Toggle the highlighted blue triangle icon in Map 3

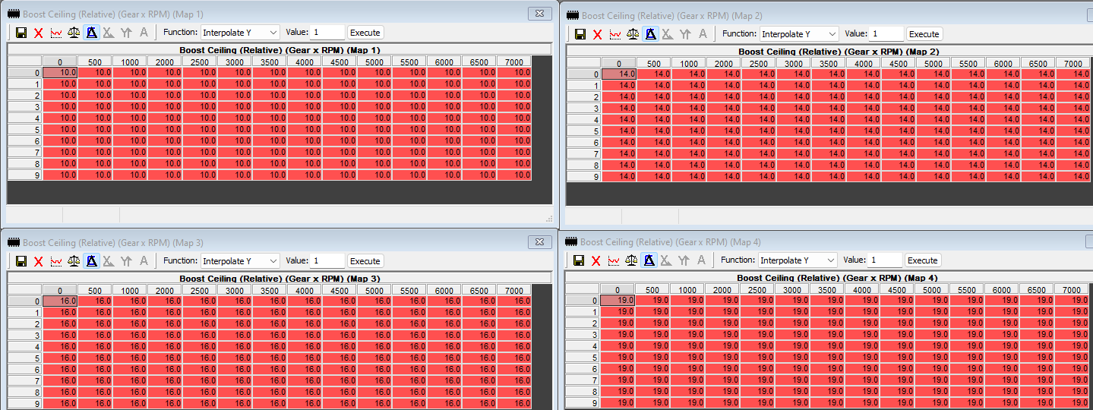coord(91,261)
